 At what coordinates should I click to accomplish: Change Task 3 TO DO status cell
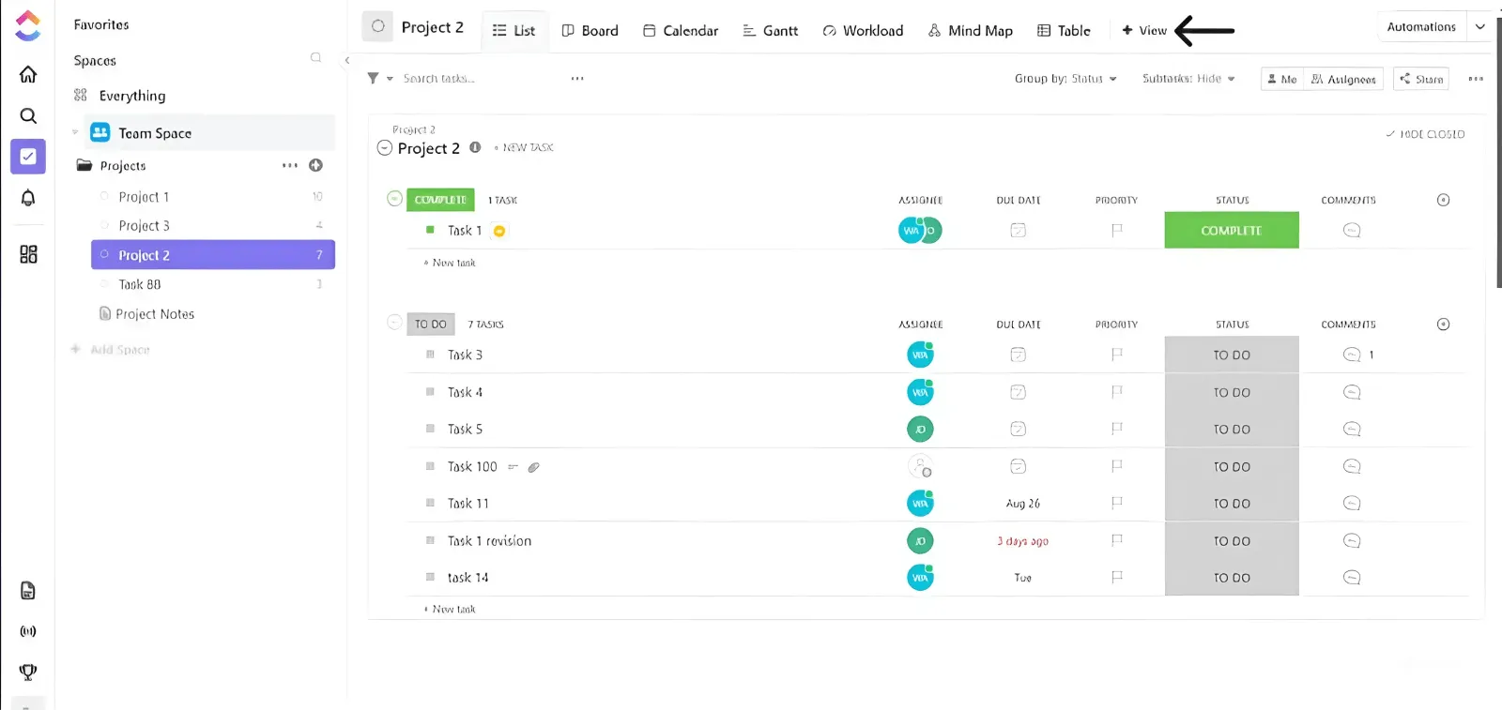click(1232, 355)
